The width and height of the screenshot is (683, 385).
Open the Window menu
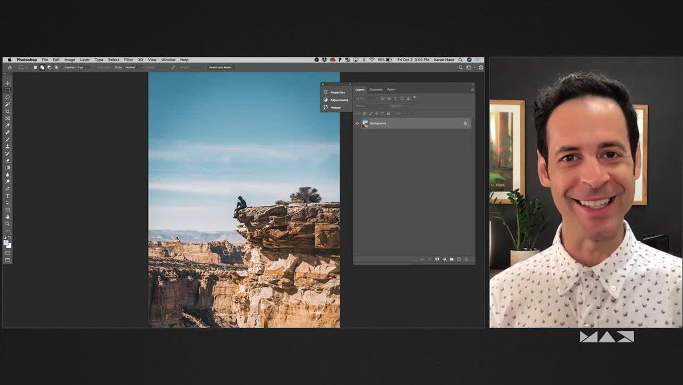coord(168,60)
